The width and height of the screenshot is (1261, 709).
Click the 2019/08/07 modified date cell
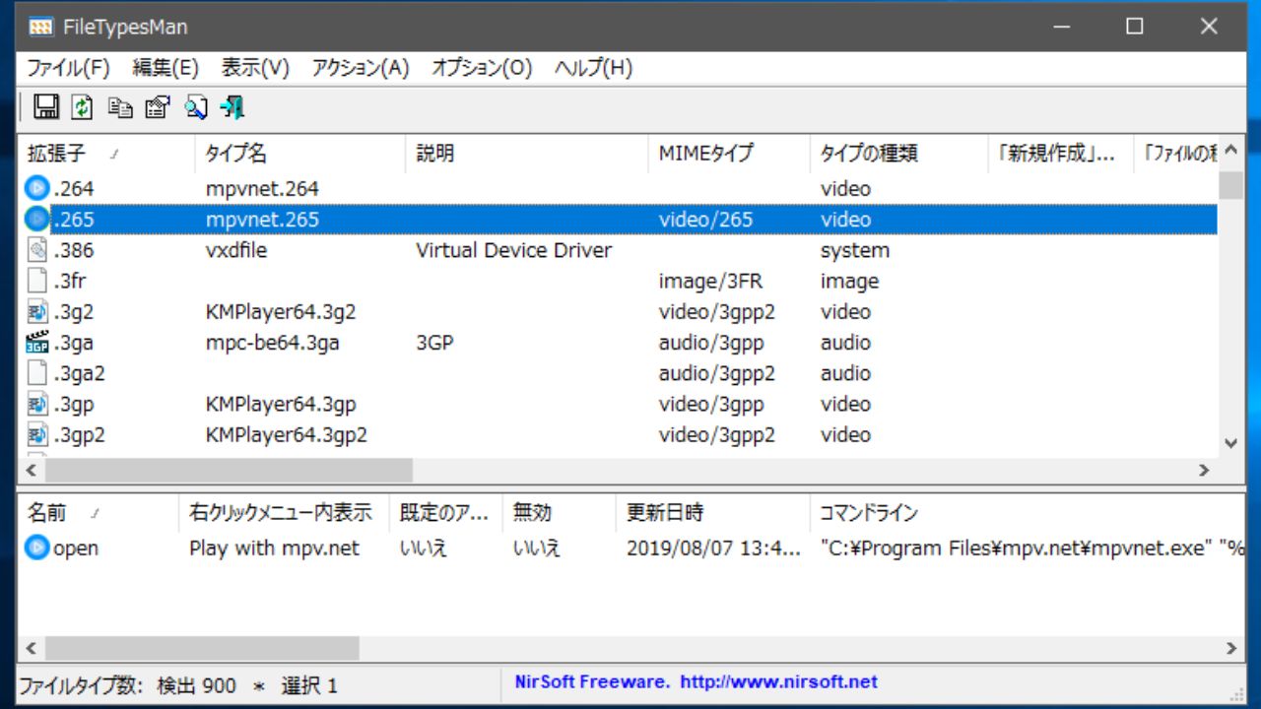[713, 548]
